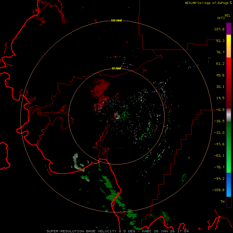Screen dimensions: 233x233
Task: Click the 30.1 velocity scale value
Action: (220, 87)
